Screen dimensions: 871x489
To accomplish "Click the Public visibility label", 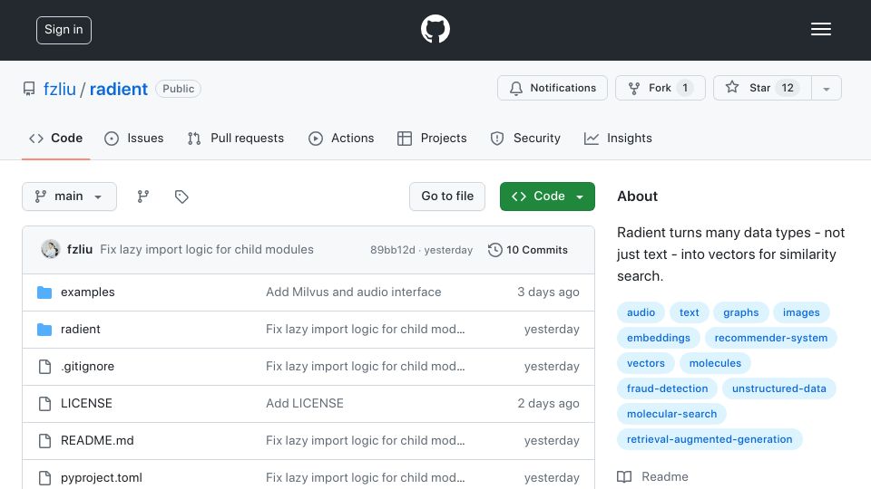I will click(x=179, y=89).
